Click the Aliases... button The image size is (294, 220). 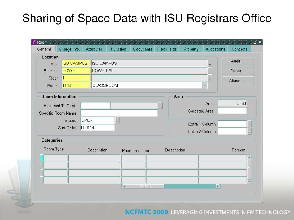click(237, 80)
